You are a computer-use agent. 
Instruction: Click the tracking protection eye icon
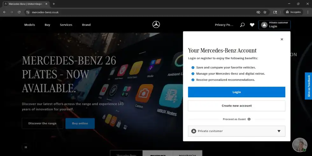click(258, 12)
